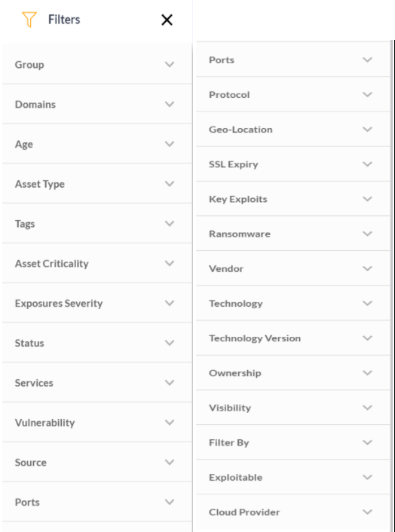
Task: Click the yellow funnel filter icon
Action: tap(29, 20)
